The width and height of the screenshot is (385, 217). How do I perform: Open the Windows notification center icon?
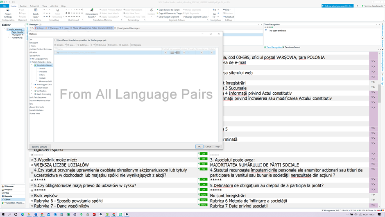pos(379,215)
